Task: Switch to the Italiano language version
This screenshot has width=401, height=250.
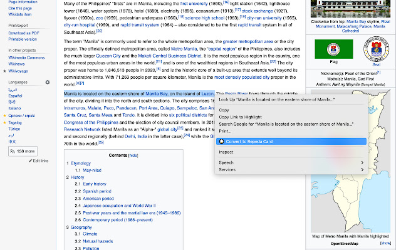Action: coord(14,108)
